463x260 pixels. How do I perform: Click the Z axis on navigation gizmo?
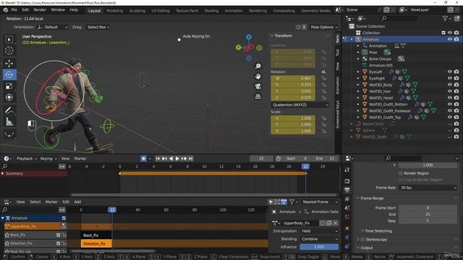tap(249, 37)
